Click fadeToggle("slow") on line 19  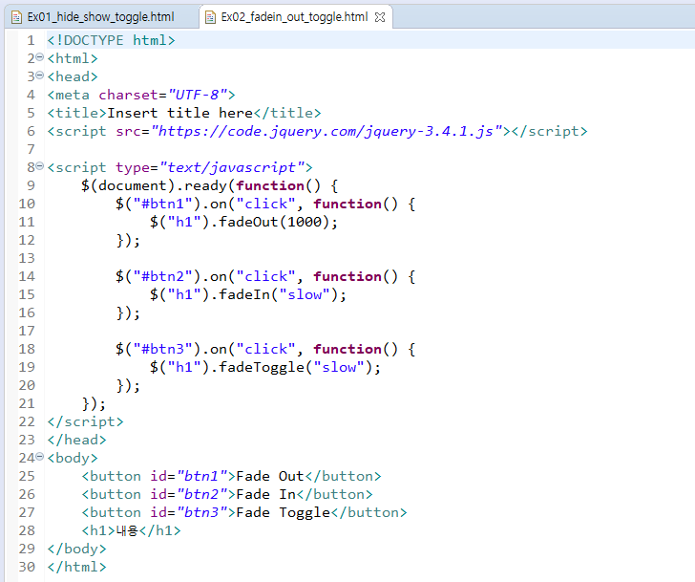pyautogui.click(x=296, y=367)
